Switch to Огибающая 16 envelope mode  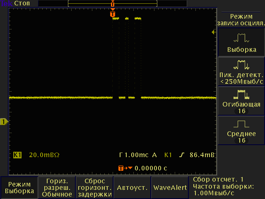241,101
